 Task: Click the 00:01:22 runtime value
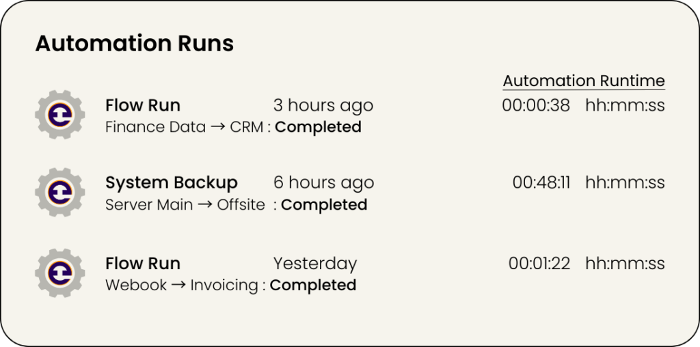tap(539, 263)
